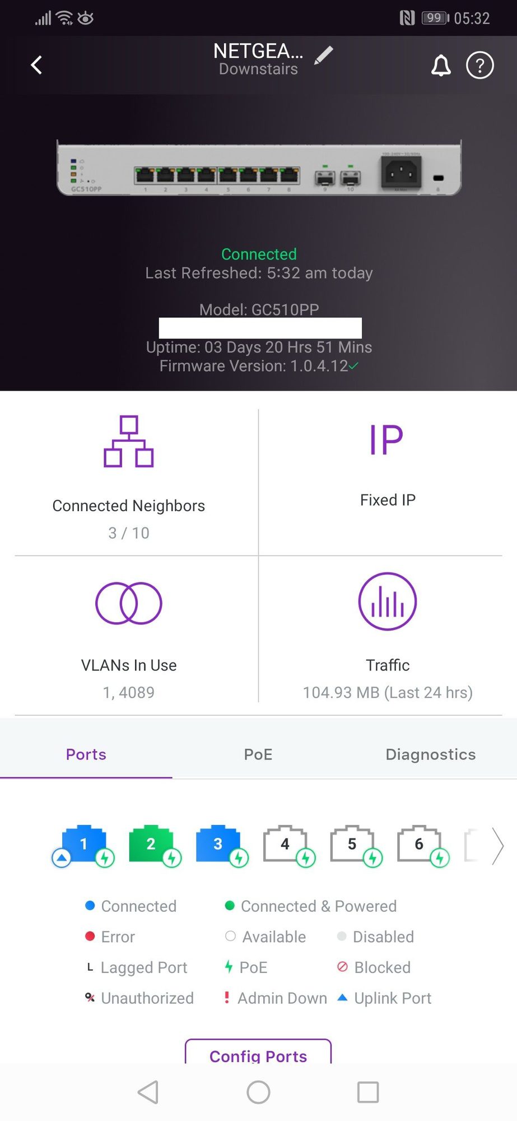Edit the switch name with the pencil icon
This screenshot has width=517, height=1121.
(x=324, y=56)
